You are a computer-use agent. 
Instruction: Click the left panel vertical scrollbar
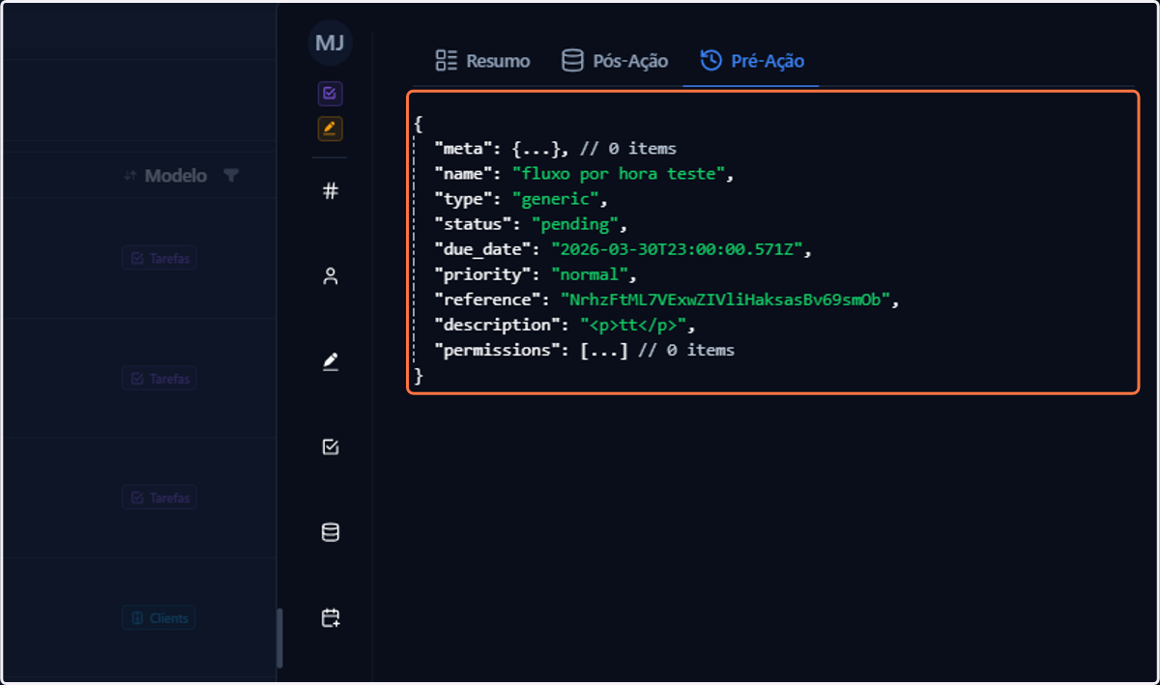(x=280, y=638)
